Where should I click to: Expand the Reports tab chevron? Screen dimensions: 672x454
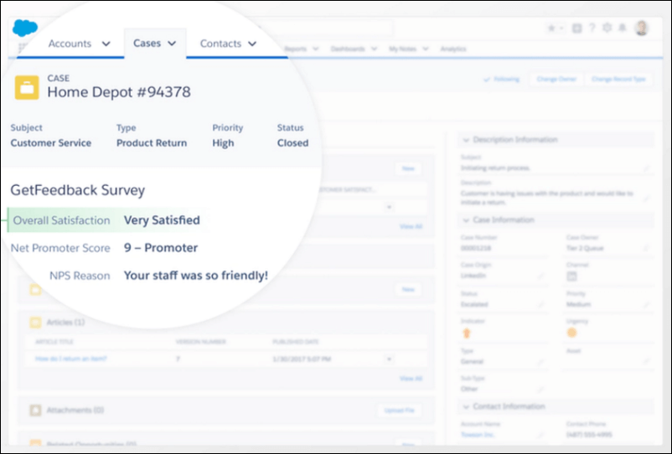pyautogui.click(x=315, y=49)
